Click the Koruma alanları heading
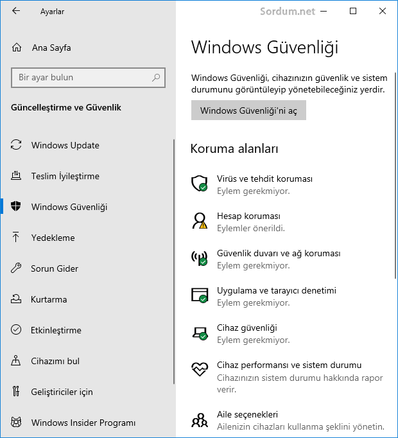 click(x=234, y=148)
